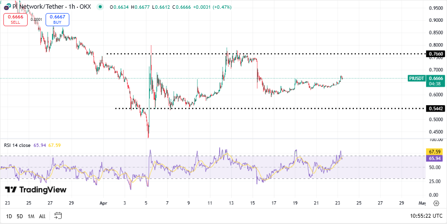Select the 1M time range
Image resolution: width=447 pixels, height=224 pixels.
pos(31,216)
